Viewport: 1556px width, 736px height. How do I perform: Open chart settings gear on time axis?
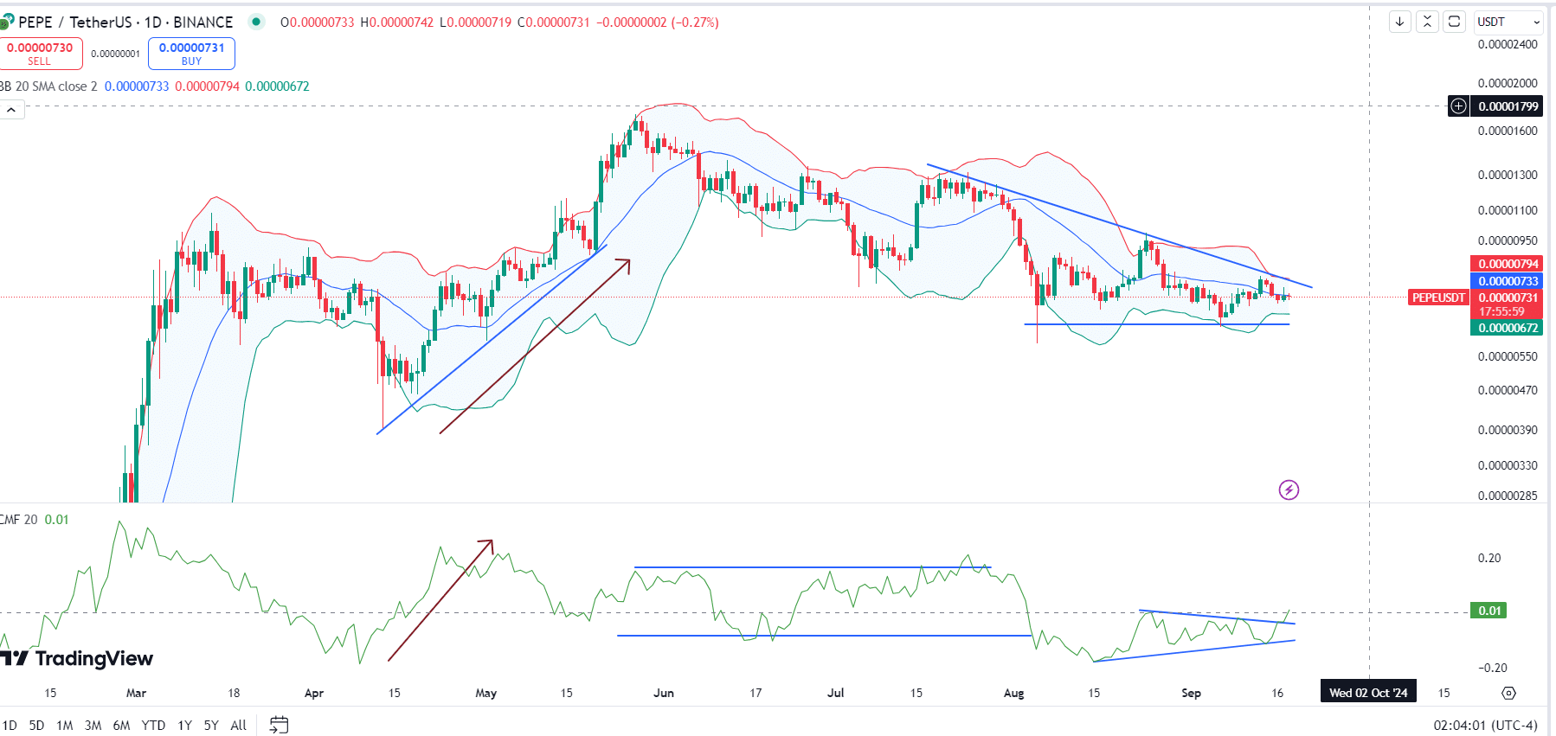1508,693
